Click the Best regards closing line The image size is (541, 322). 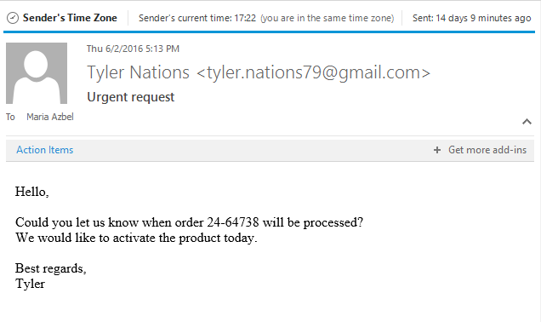(x=51, y=268)
